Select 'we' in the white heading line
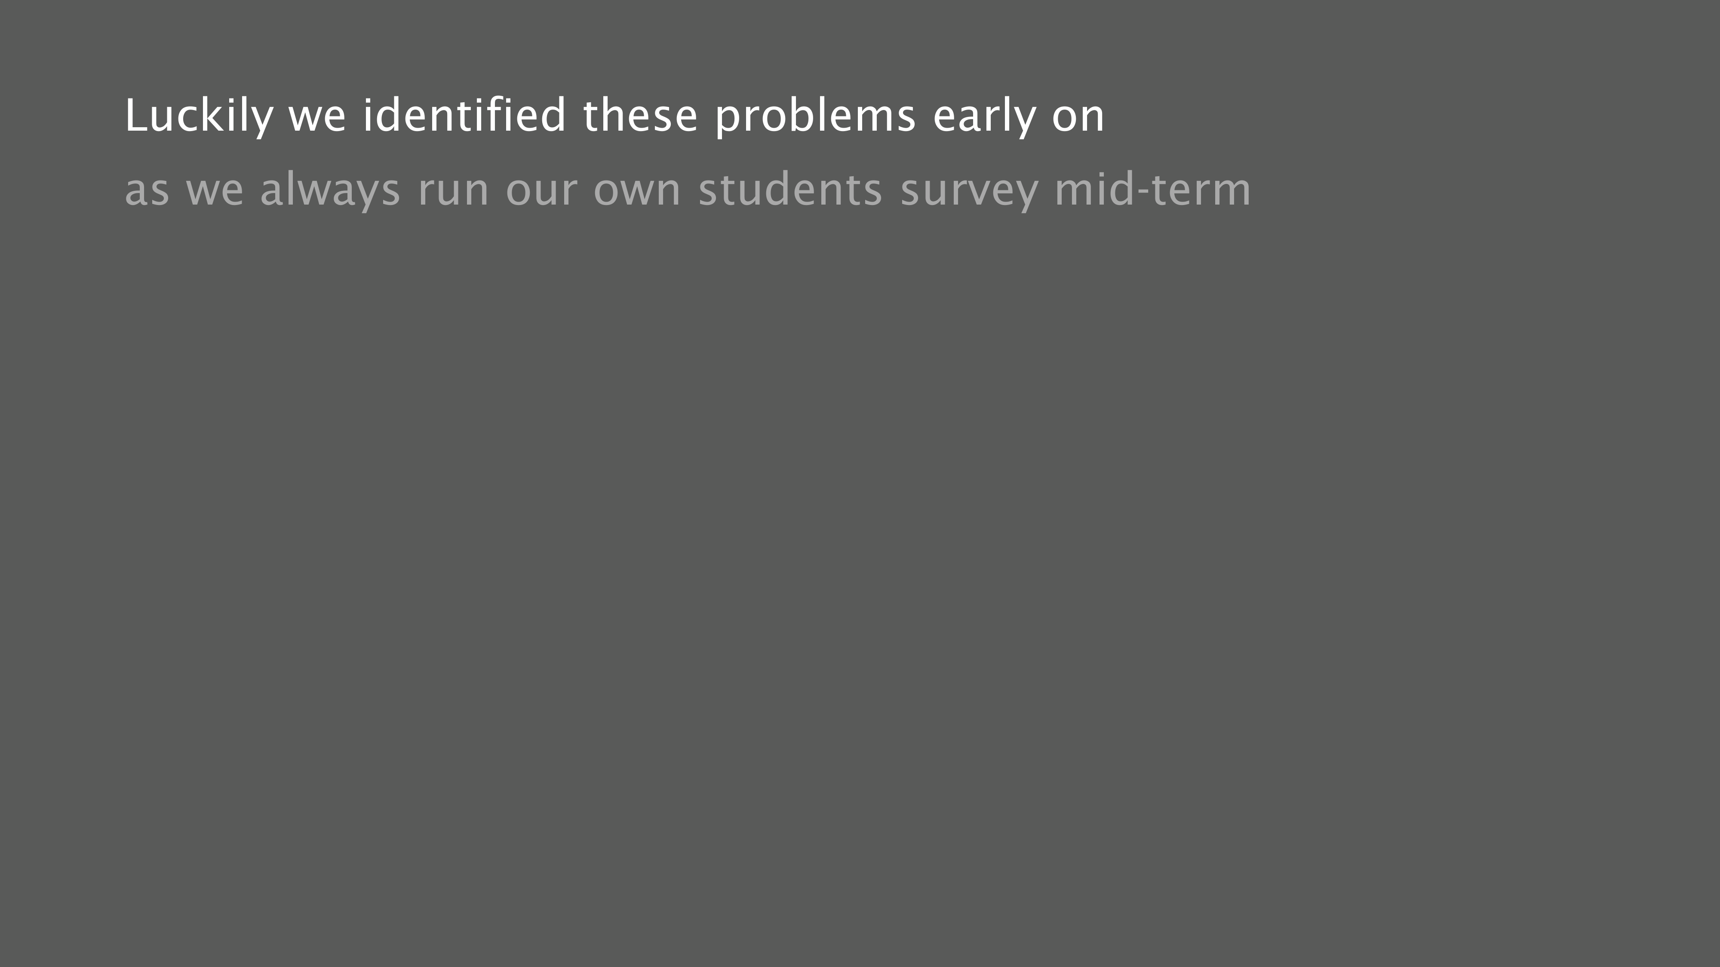Screen dimensions: 1720x967 click(317, 116)
